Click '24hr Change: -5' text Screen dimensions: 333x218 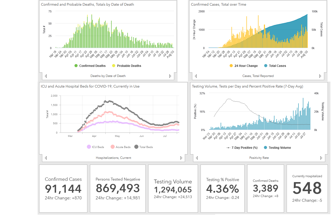(x=307, y=200)
